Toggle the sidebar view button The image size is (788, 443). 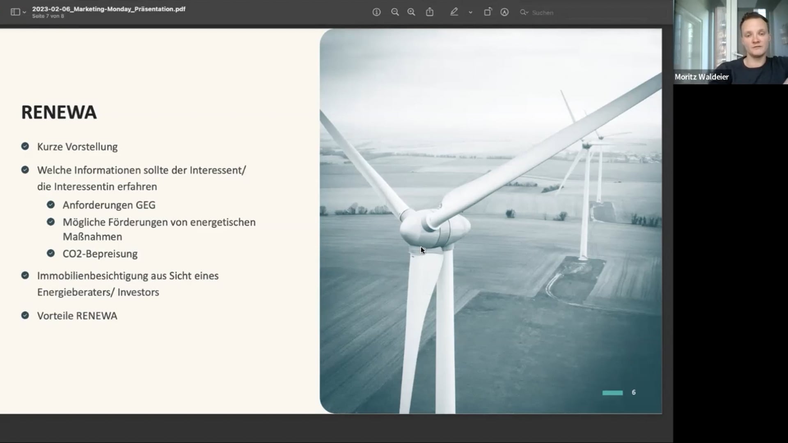click(x=15, y=12)
